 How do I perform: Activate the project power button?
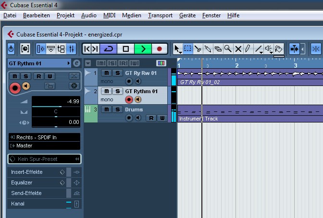pos(11,49)
